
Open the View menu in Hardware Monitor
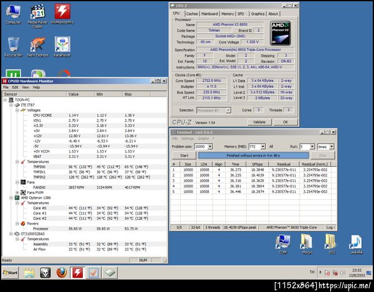(24, 87)
